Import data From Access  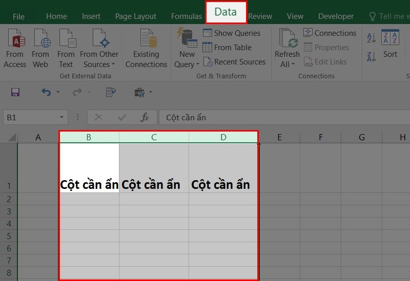tap(15, 48)
